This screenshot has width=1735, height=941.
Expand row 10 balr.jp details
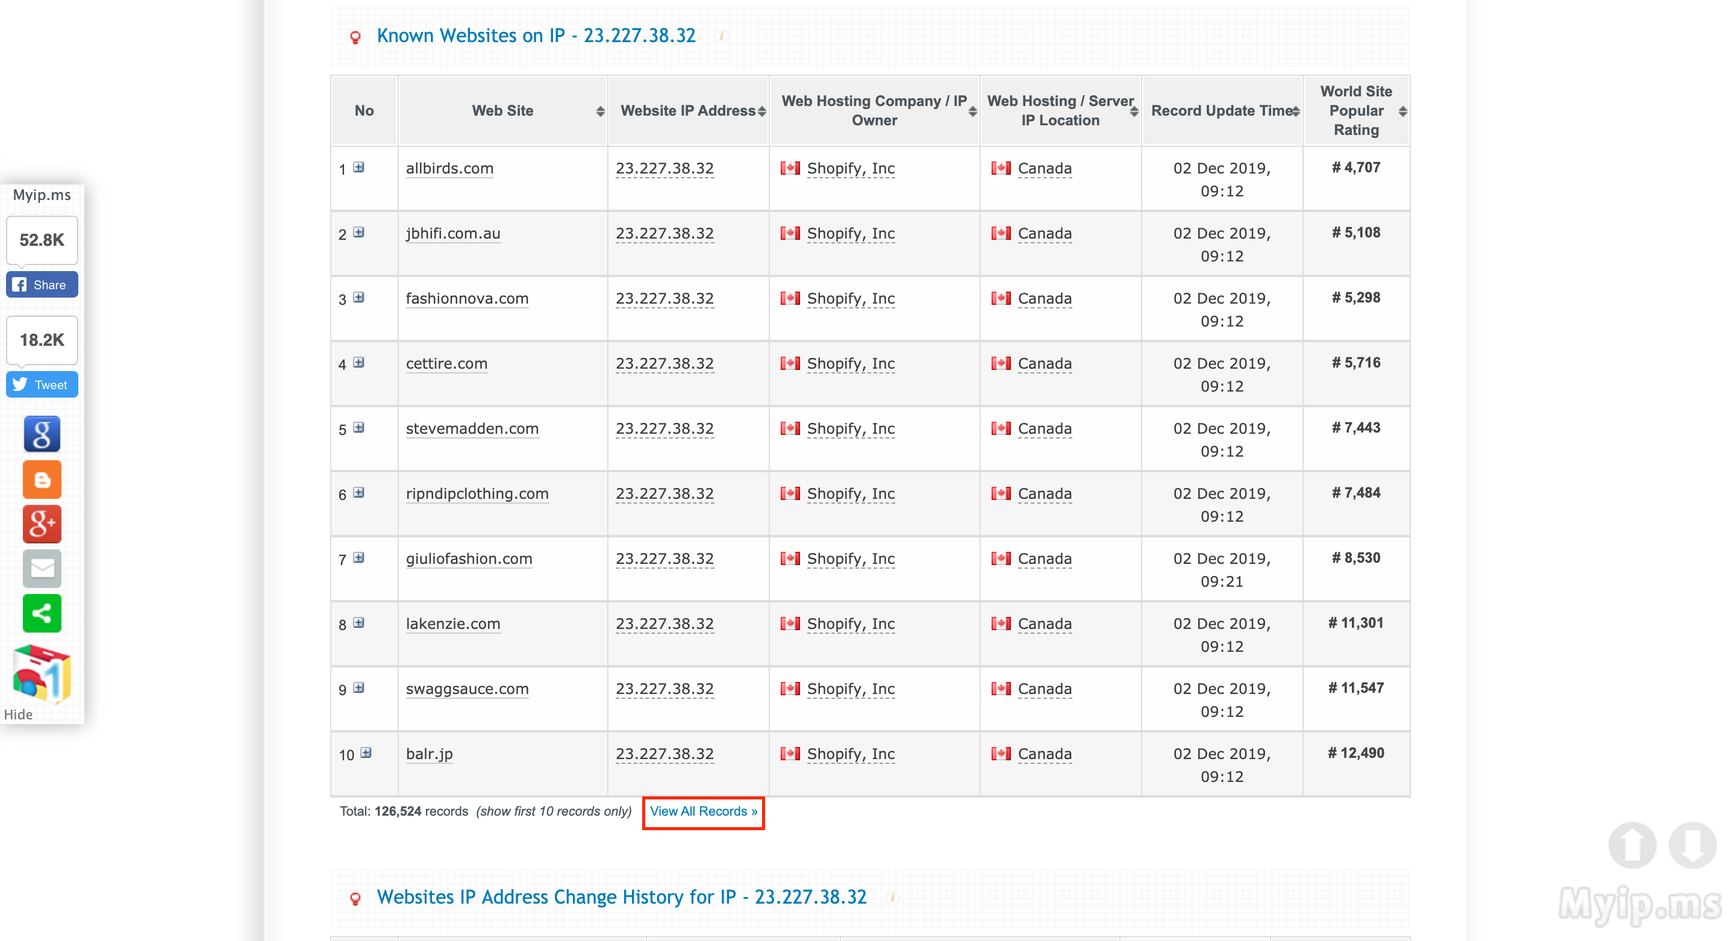pyautogui.click(x=366, y=753)
